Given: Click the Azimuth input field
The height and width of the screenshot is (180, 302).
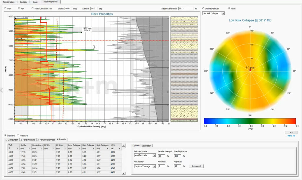Looking at the screenshot, I should click(94, 9).
